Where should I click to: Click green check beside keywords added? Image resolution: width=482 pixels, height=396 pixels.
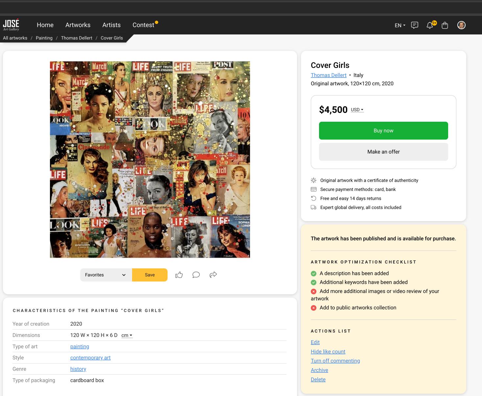[313, 282]
